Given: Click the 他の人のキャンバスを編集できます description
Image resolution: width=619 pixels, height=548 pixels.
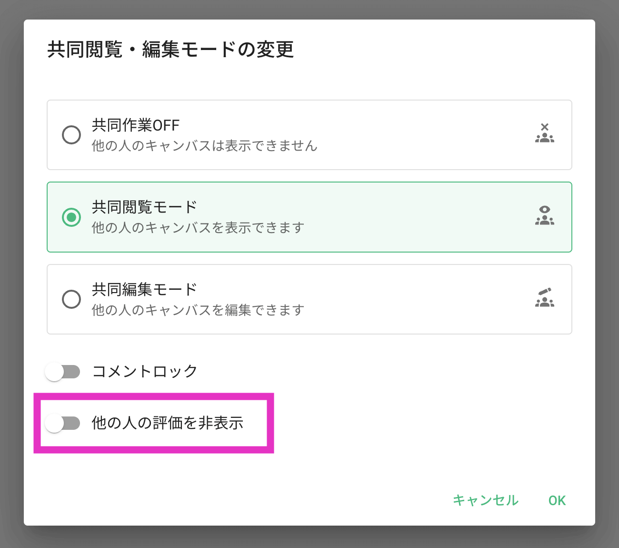Looking at the screenshot, I should 198,310.
